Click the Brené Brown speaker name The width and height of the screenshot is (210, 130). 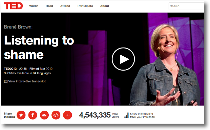pyautogui.click(x=18, y=27)
